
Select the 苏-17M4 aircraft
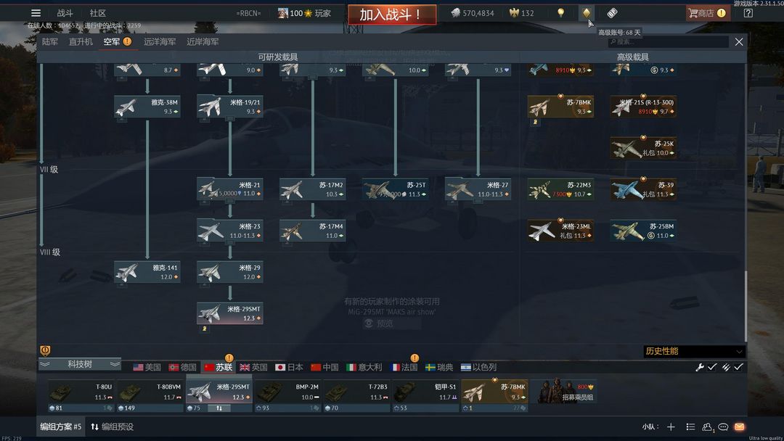pyautogui.click(x=312, y=231)
